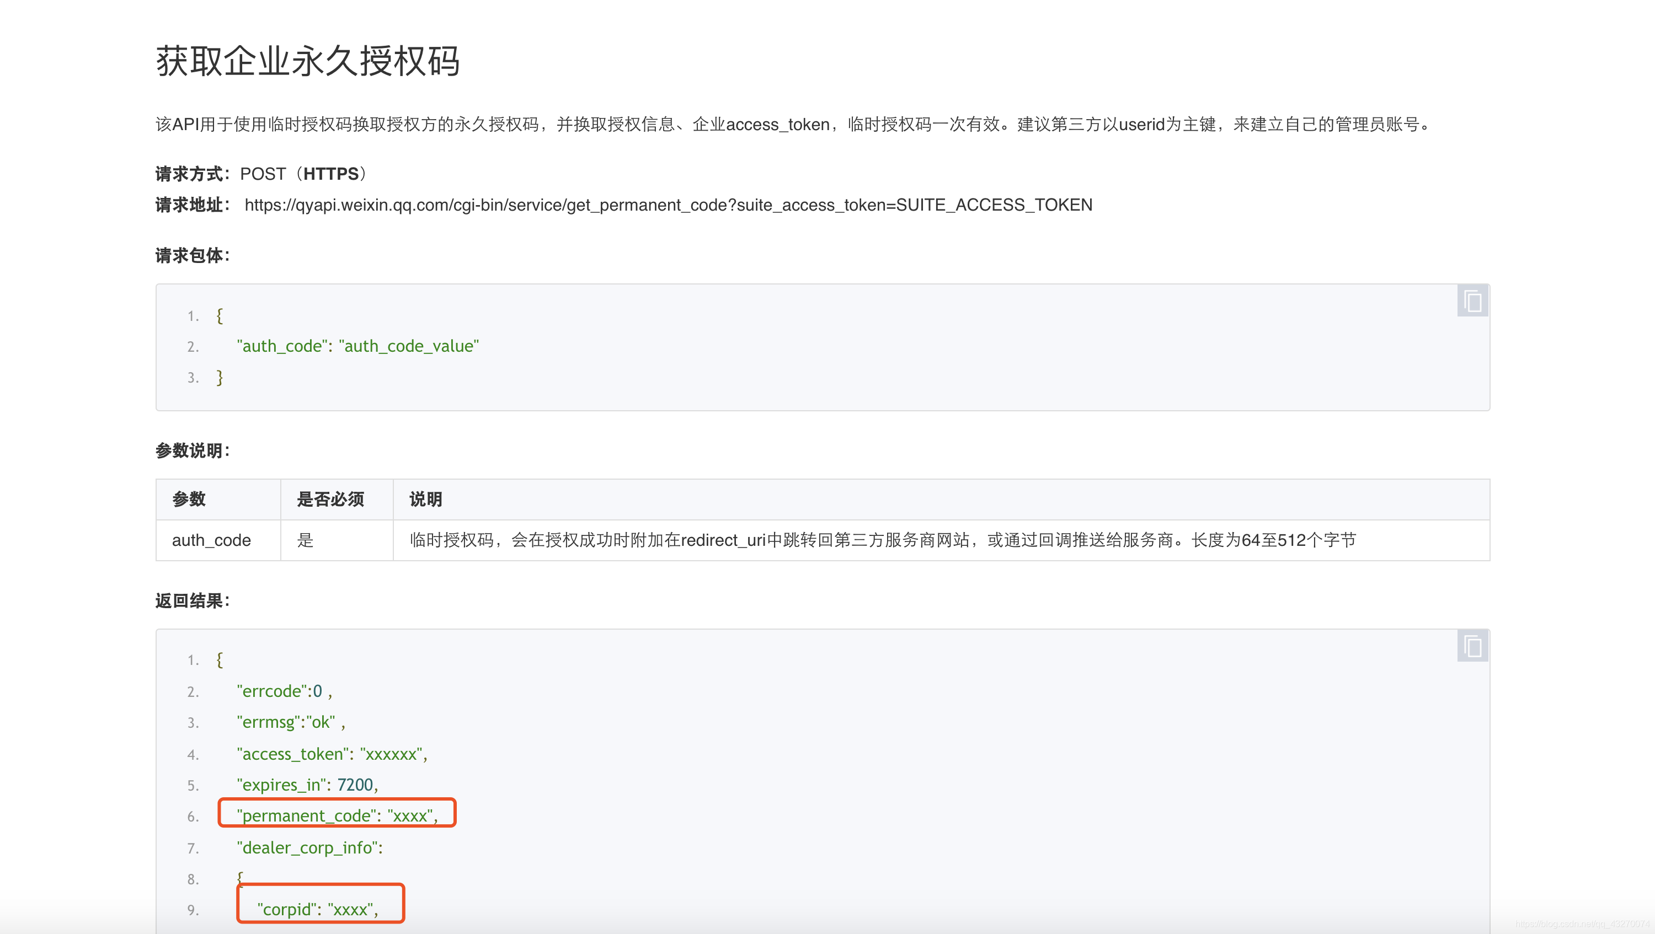1655x934 pixels.
Task: Click the errcode line in the return result
Action: [x=284, y=691]
